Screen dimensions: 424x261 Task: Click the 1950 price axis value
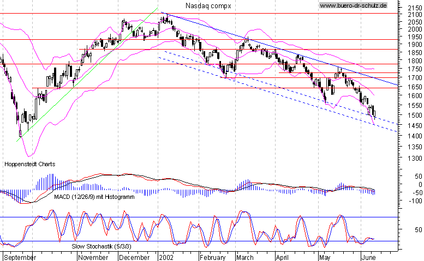point(415,37)
